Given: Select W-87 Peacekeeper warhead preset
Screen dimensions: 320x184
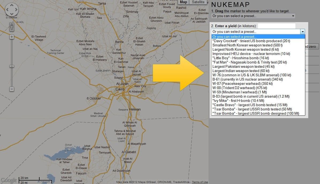Looking at the screenshot, I should pos(258,84).
